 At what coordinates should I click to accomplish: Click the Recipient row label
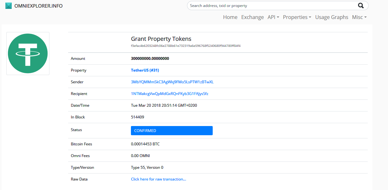click(79, 94)
